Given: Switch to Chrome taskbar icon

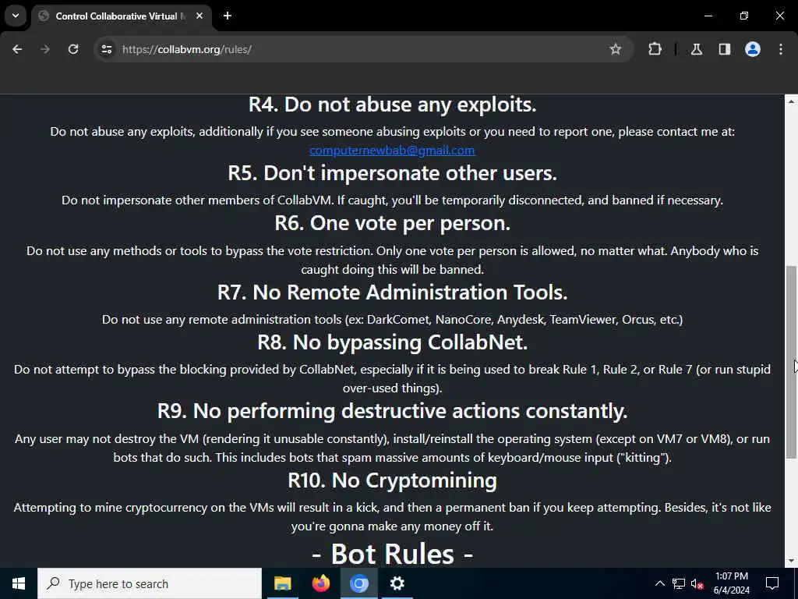Looking at the screenshot, I should [x=358, y=583].
